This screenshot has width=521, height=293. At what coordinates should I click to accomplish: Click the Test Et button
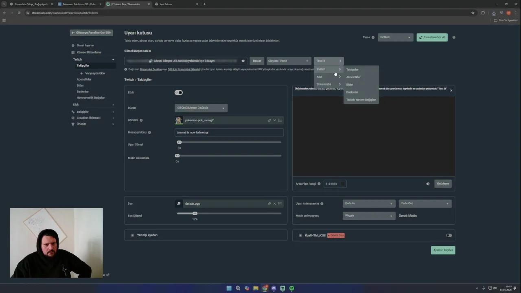tap(328, 61)
